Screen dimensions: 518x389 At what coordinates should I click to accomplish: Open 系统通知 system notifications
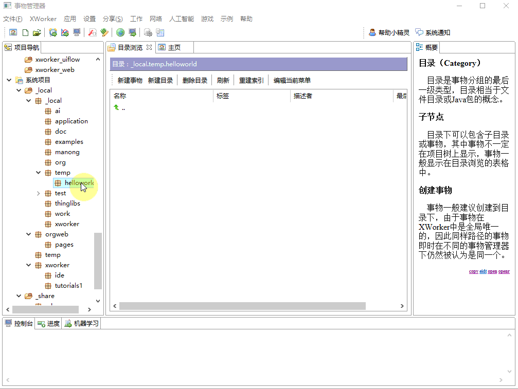tap(433, 32)
